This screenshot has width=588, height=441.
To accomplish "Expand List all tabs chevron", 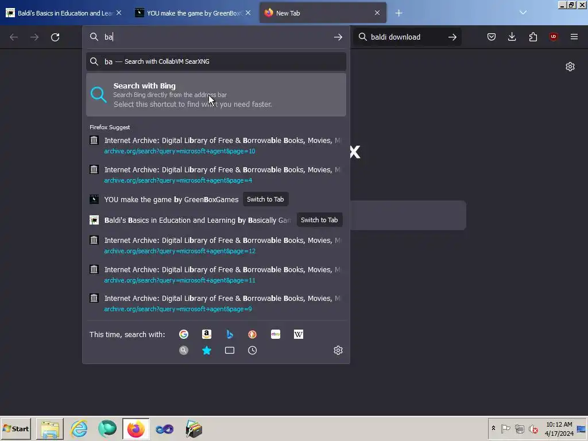I will (x=523, y=13).
